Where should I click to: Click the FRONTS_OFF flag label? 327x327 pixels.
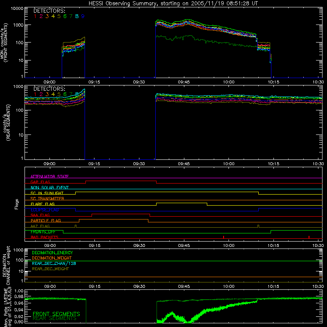(43, 232)
